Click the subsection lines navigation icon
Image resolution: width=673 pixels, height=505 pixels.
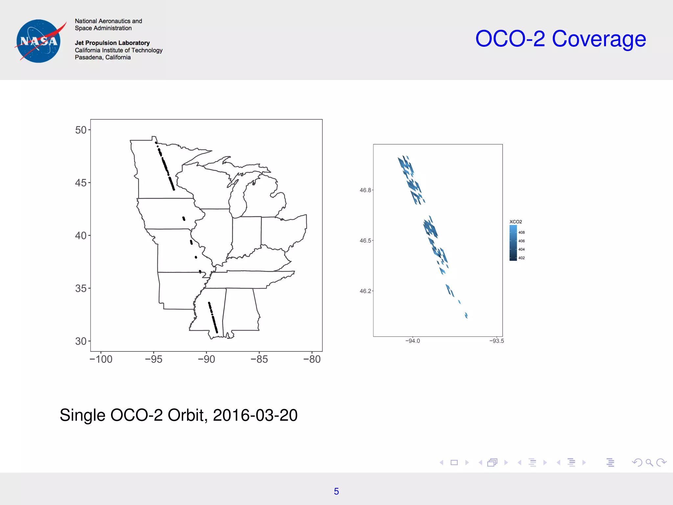[x=533, y=463]
